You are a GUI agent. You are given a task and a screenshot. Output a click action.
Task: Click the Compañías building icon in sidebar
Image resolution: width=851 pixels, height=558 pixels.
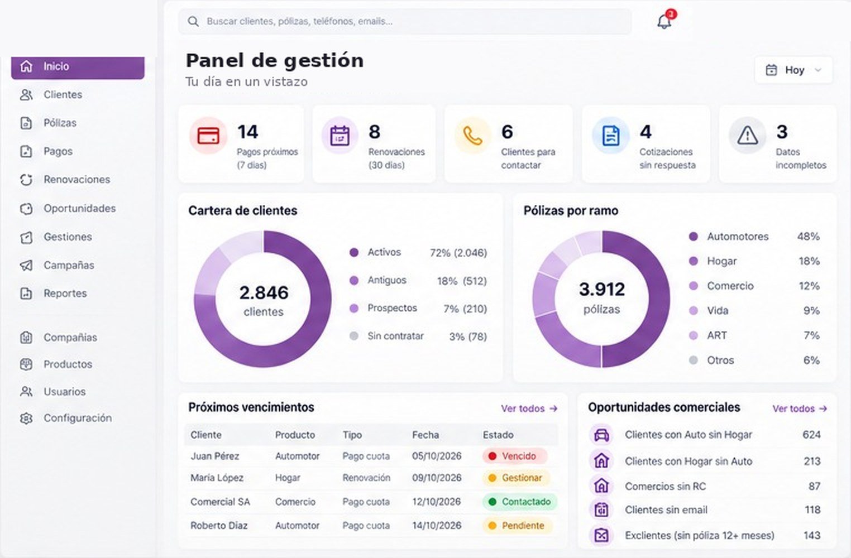click(x=26, y=338)
